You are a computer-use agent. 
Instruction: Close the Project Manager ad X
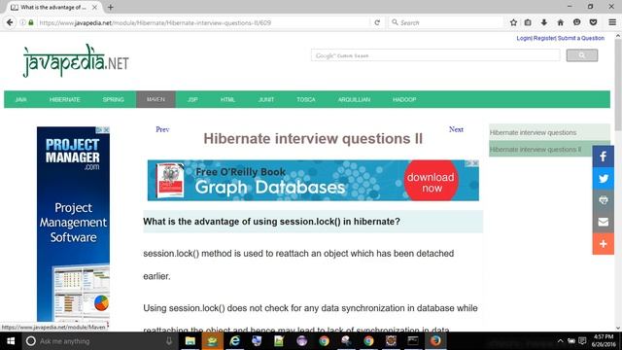pos(106,129)
